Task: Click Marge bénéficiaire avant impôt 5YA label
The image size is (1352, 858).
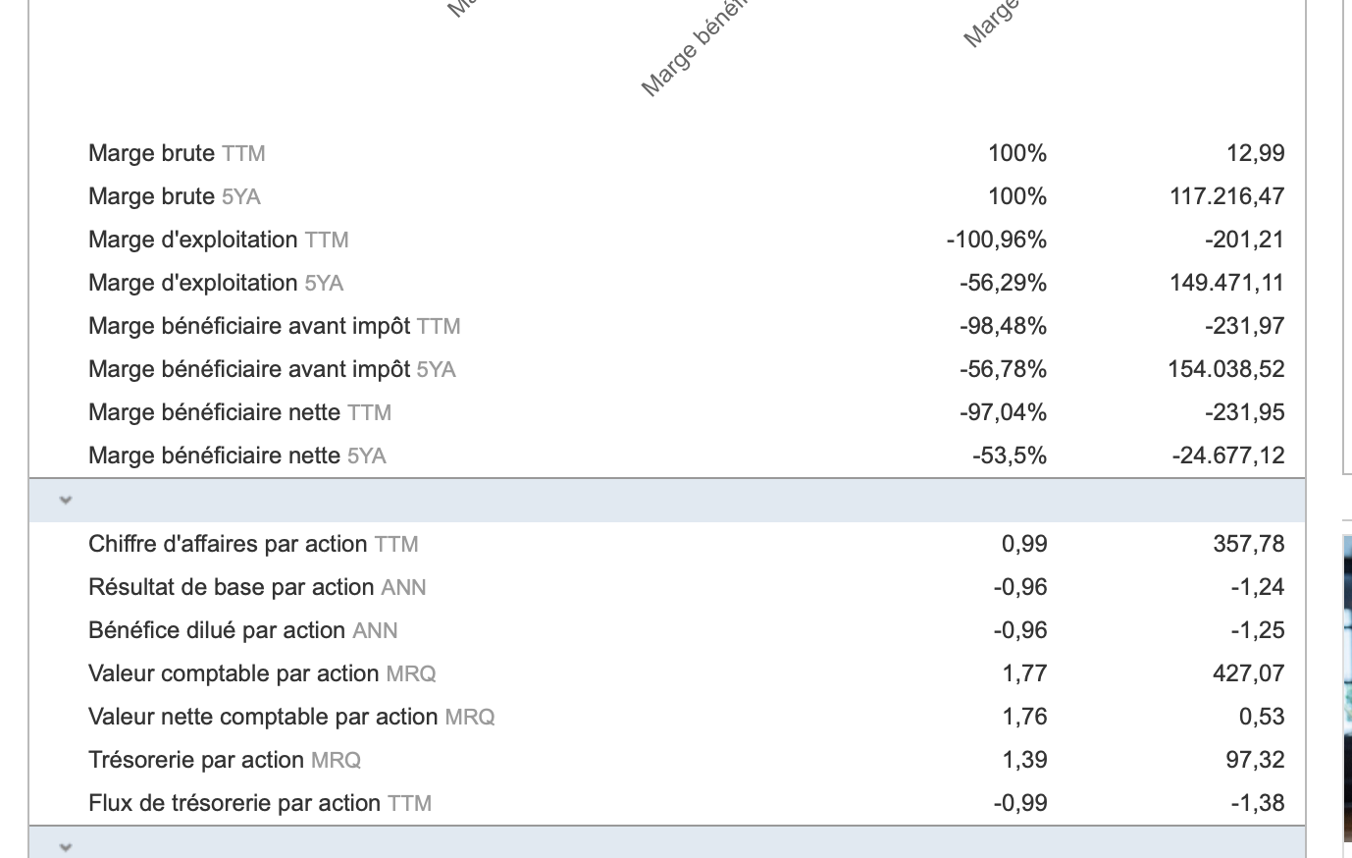Action: 272,369
